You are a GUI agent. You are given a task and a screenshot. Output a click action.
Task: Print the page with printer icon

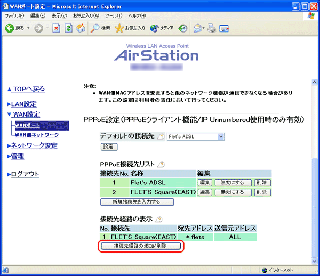click(212, 28)
